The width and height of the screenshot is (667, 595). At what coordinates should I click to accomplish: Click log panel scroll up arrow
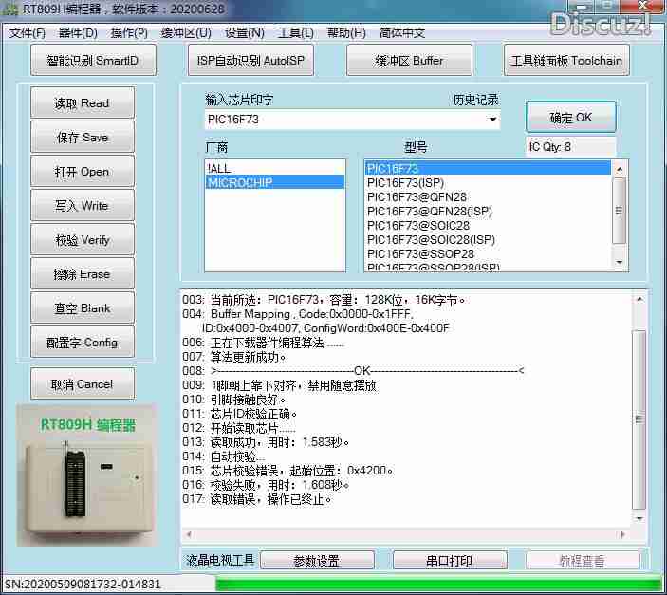pos(639,299)
